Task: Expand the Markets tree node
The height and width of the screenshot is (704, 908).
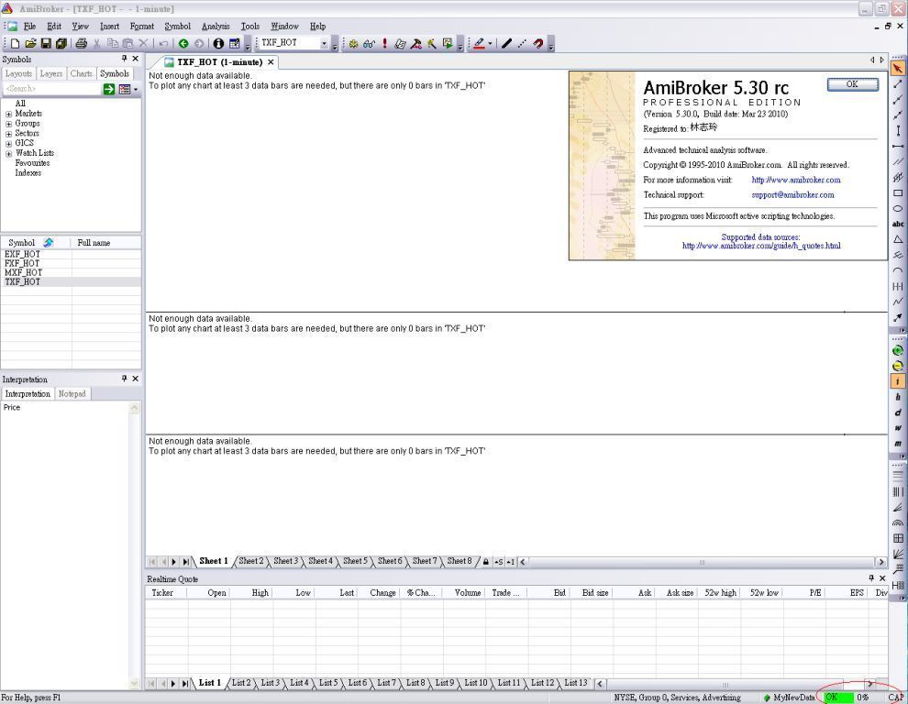Action: click(8, 114)
